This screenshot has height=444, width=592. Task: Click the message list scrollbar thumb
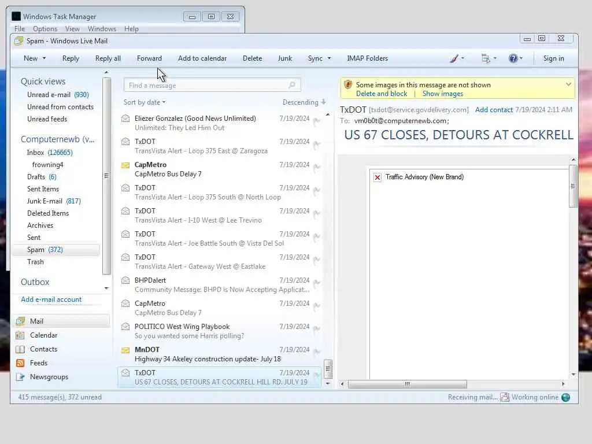tap(328, 369)
